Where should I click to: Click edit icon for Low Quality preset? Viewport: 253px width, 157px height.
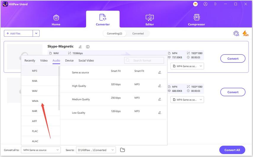[159, 113]
